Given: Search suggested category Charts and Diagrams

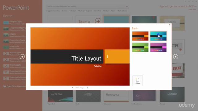Looking at the screenshot, I should 85,11.
